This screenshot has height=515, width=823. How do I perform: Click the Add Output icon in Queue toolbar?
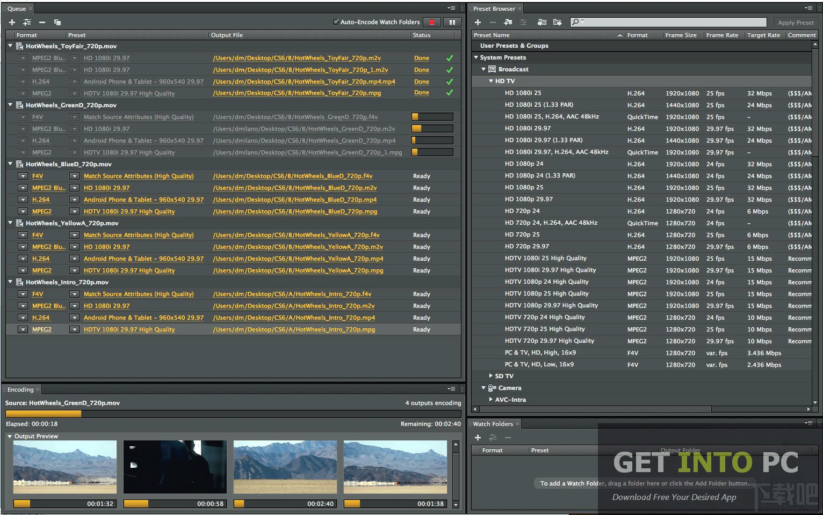[26, 22]
